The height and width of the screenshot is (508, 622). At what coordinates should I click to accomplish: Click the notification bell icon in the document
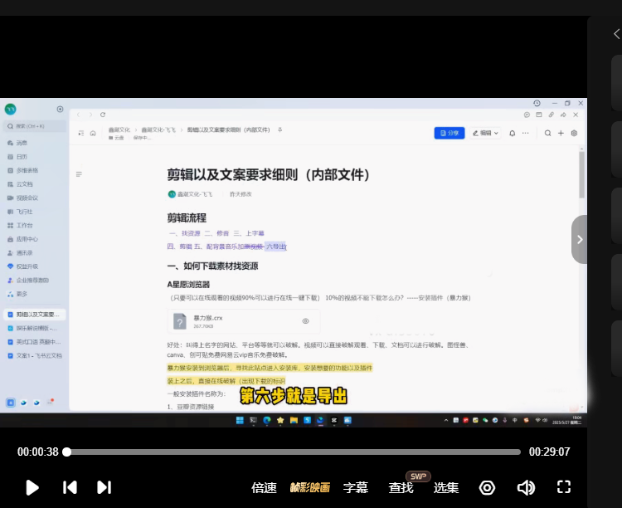[512, 133]
